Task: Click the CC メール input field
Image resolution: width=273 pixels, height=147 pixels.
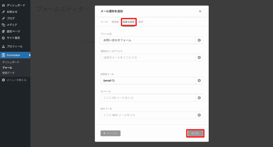Action: [148, 98]
